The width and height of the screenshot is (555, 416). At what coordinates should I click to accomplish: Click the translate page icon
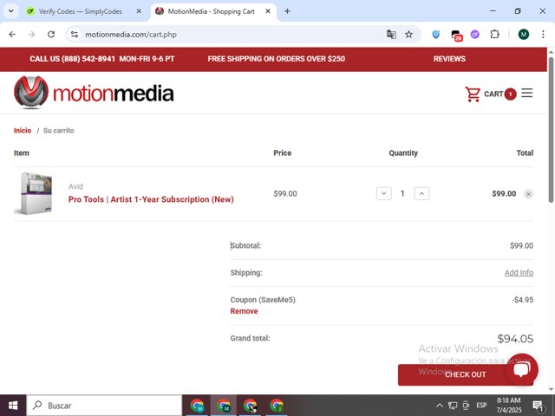click(391, 35)
